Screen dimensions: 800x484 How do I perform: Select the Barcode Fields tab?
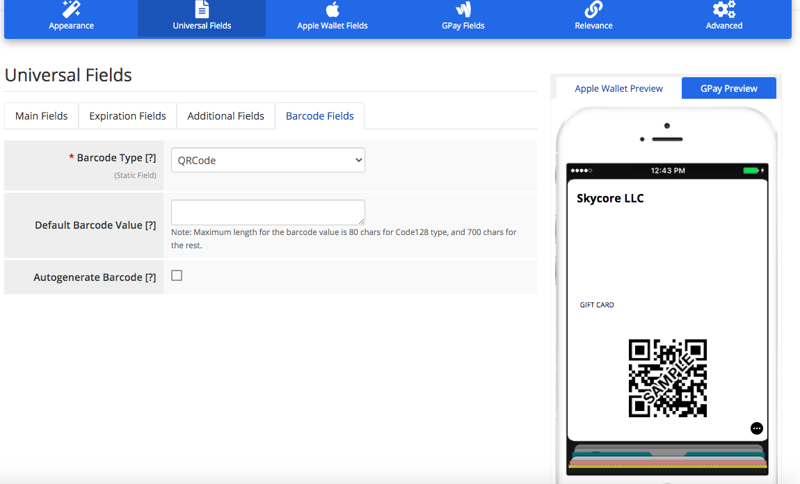pyautogui.click(x=319, y=115)
